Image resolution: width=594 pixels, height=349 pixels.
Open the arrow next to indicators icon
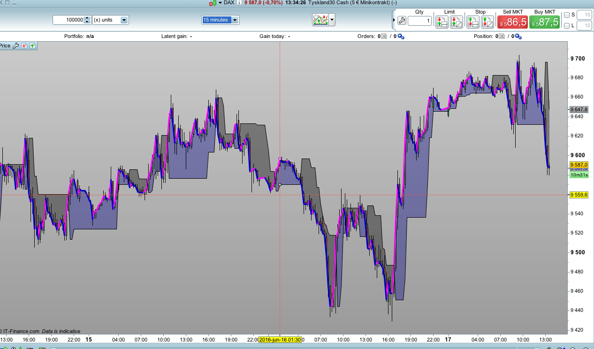coord(332,20)
